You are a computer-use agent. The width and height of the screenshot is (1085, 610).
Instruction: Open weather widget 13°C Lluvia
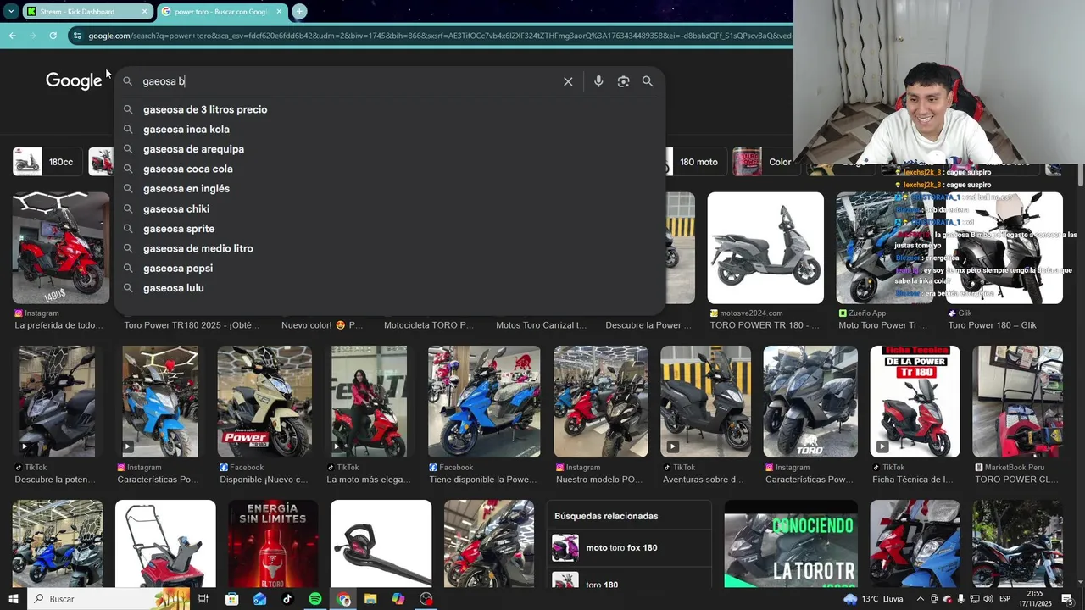(x=871, y=599)
